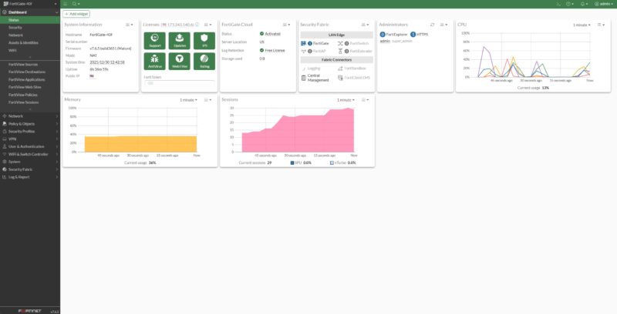The image size is (617, 314).
Task: Open the Security dashboard item
Action: [30, 28]
